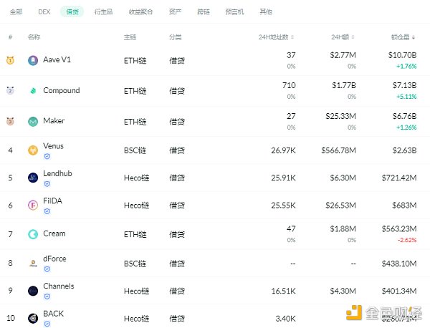Open the Maker project name
This screenshot has height=328, width=430.
[x=54, y=120]
